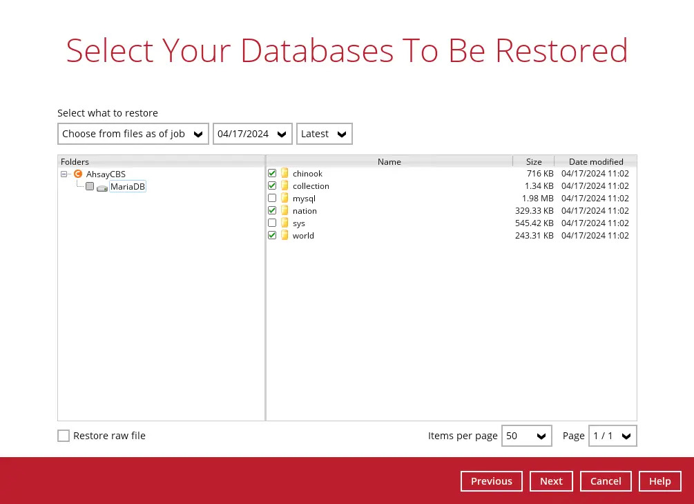Sort list by Name column header
Viewport: 694px width, 504px height.
pyautogui.click(x=389, y=161)
